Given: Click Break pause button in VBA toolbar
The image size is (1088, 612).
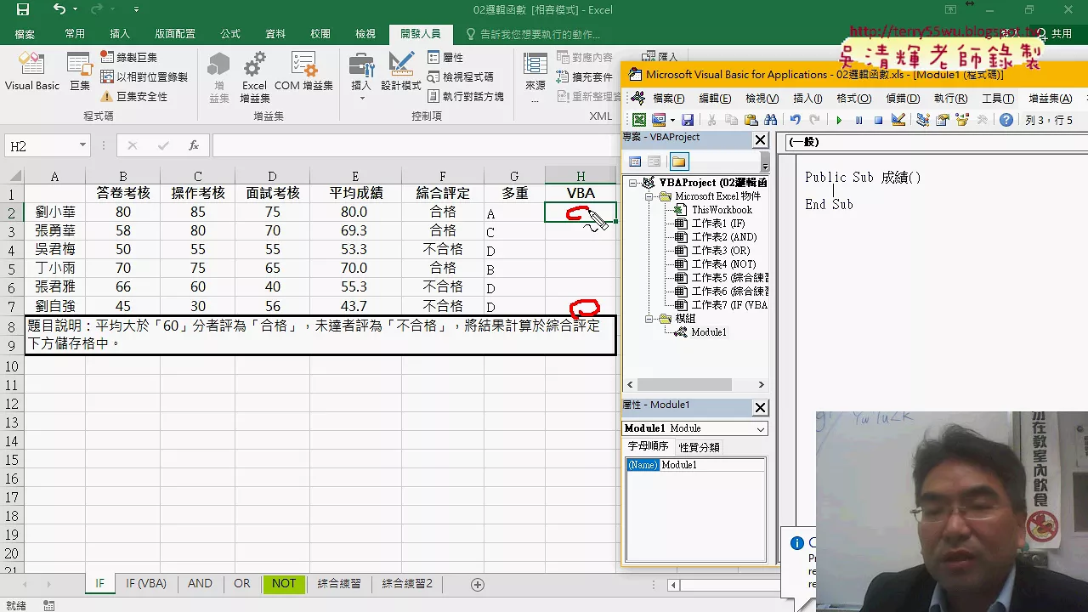Looking at the screenshot, I should (x=859, y=121).
